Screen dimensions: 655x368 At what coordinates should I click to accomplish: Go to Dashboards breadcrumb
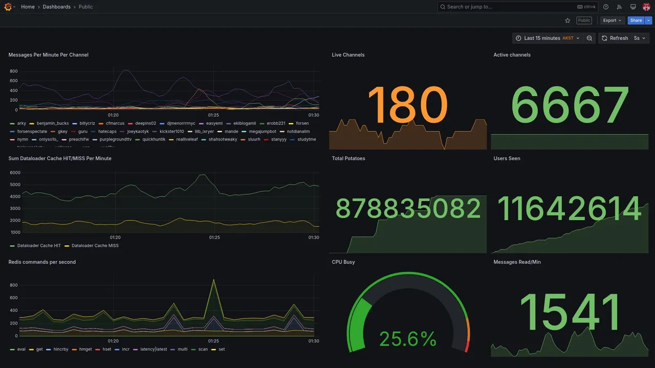point(57,7)
